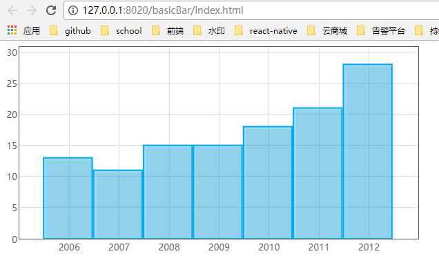Open the 水印 bookmark folder

coord(209,30)
